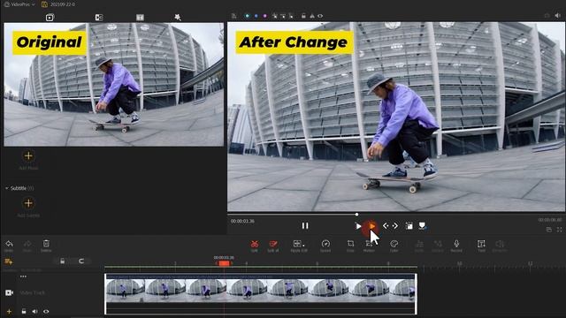Toggle the eye icon above preview
The image size is (566, 318).
[x=320, y=16]
